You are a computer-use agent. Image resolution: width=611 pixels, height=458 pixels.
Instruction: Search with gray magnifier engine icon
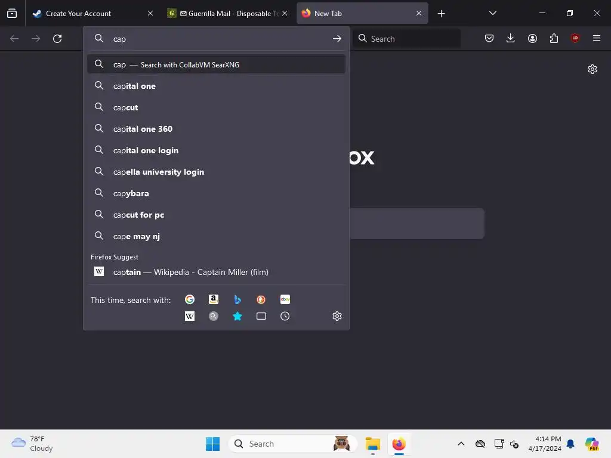pyautogui.click(x=214, y=316)
